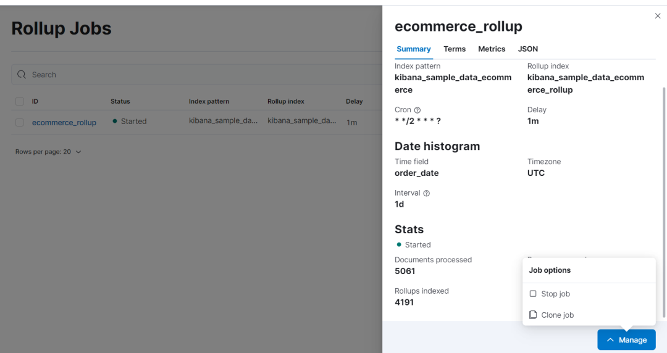Click the Started status text in table row
667x353 pixels.
click(x=133, y=121)
